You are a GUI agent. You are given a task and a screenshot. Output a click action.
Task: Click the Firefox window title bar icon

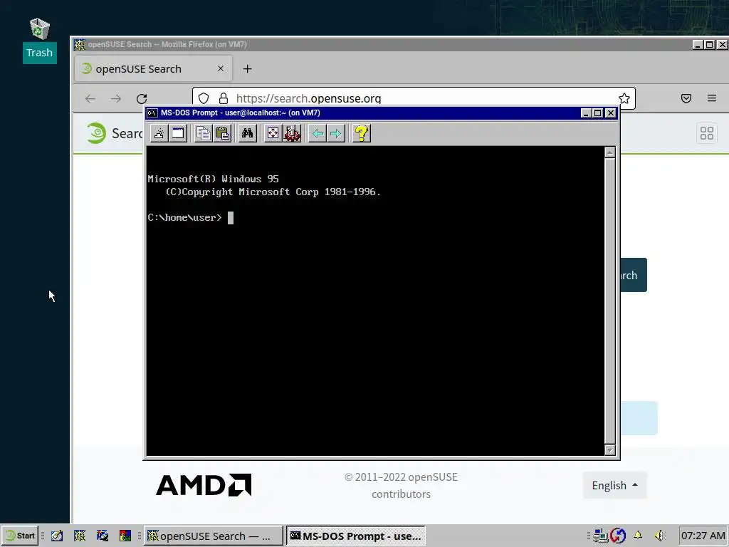tap(80, 44)
